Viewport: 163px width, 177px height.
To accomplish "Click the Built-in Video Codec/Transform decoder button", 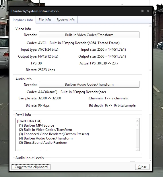I will click(x=89, y=35).
